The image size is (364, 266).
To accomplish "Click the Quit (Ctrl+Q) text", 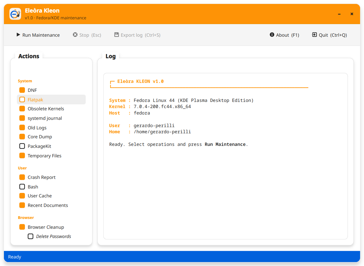I will pos(333,35).
